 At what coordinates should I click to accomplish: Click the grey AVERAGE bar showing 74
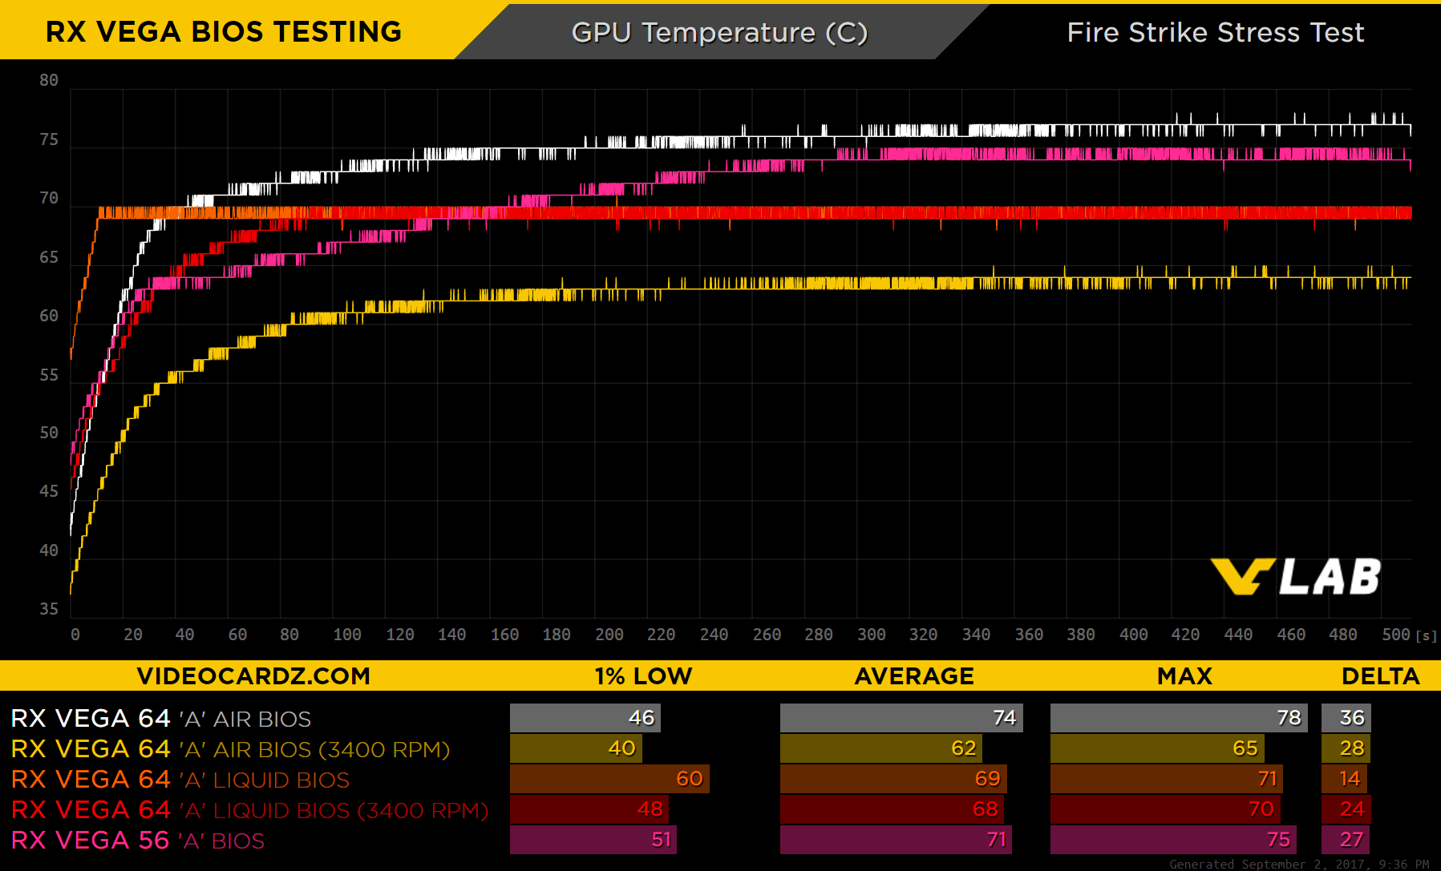(x=901, y=718)
